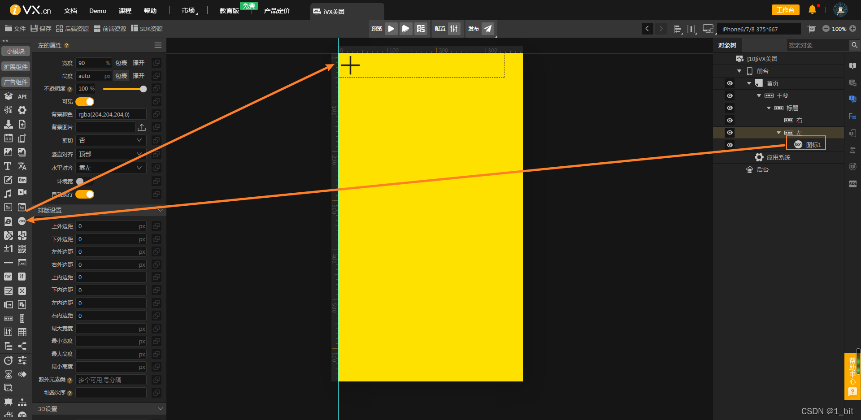Click the 不透明度 slider handle
This screenshot has width=861, height=420.
143,89
